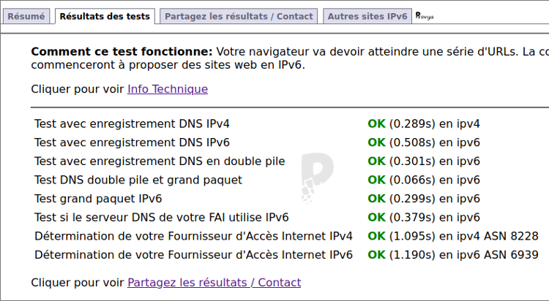Image resolution: width=549 pixels, height=301 pixels.
Task: Open the Info Technique link
Action: pos(168,89)
